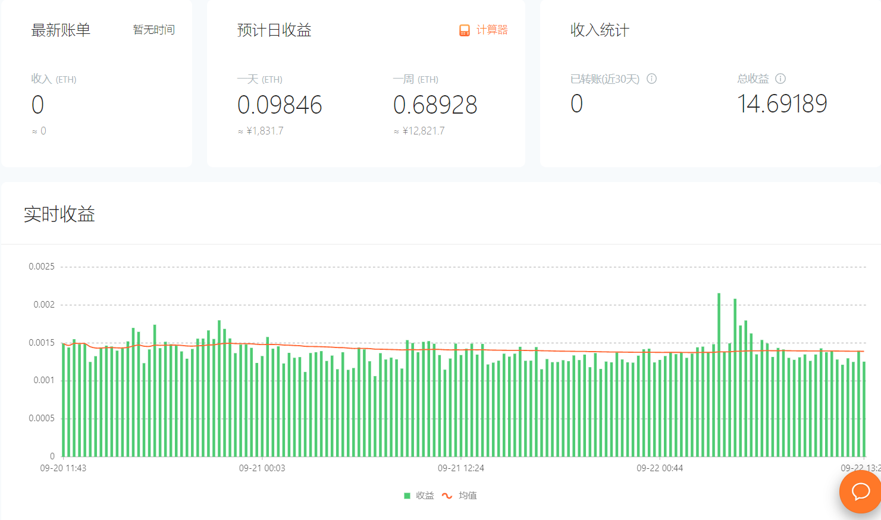Click the weekly value 0.68928
The image size is (881, 520).
435,105
